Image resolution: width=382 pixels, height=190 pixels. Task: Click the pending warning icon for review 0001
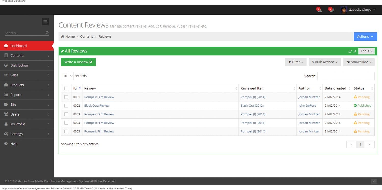[x=355, y=97]
